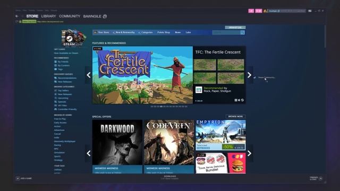Open recommended Tags link
This screenshot has height=191, width=340.
pos(60,70)
